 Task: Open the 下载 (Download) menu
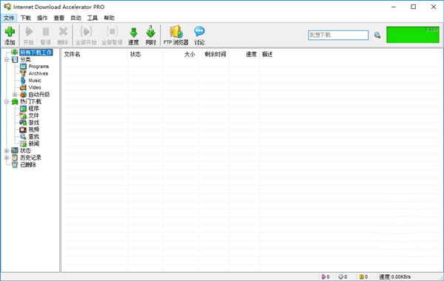(25, 18)
